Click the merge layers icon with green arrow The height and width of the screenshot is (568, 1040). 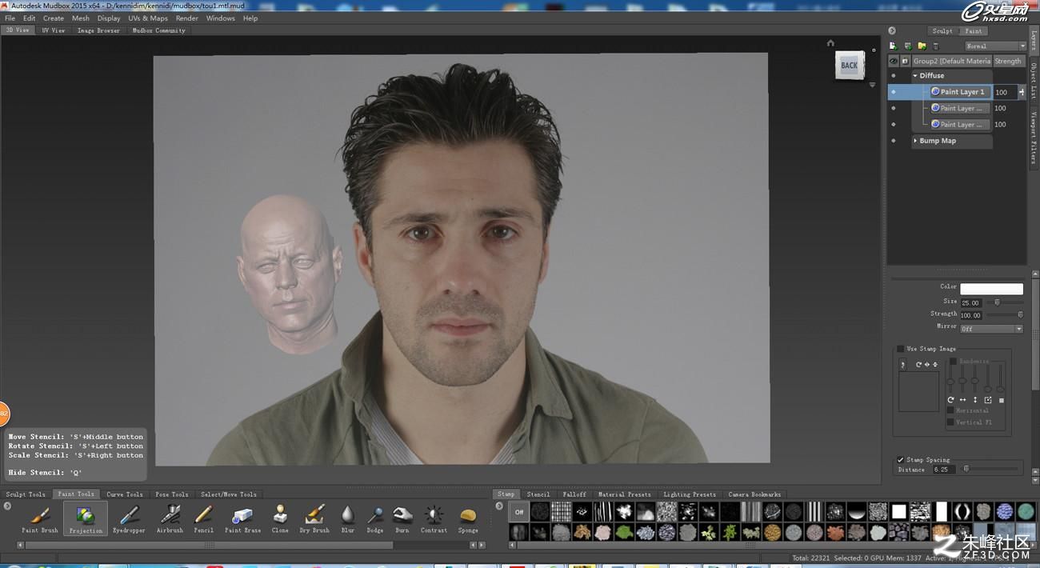tap(908, 46)
